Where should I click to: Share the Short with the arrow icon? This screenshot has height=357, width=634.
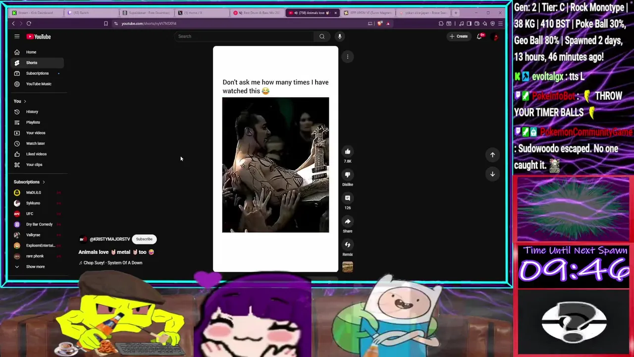pyautogui.click(x=348, y=222)
